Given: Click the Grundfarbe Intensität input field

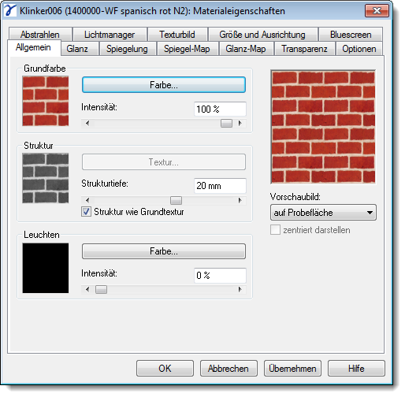Looking at the screenshot, I should [x=220, y=109].
